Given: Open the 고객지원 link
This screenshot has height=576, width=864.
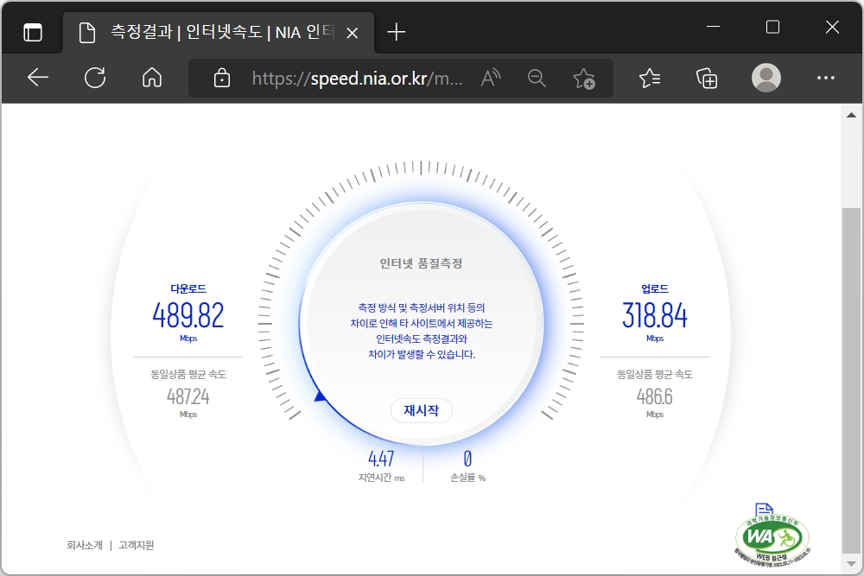Looking at the screenshot, I should click(x=137, y=545).
